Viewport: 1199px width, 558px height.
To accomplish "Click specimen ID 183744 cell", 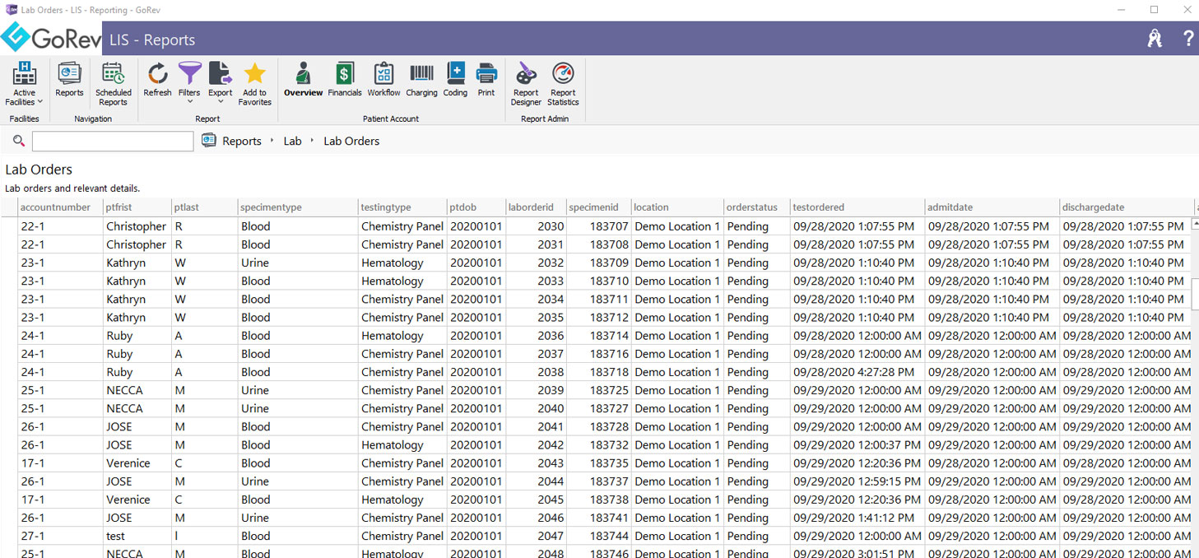I will [x=599, y=536].
